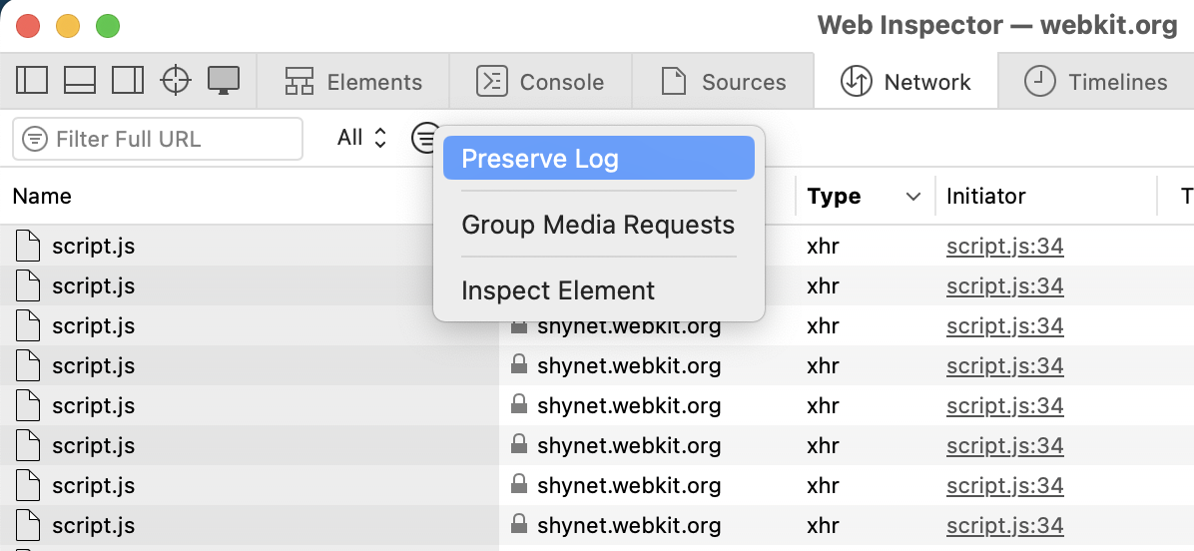This screenshot has width=1194, height=551.
Task: Open the Sources tab
Action: click(723, 82)
